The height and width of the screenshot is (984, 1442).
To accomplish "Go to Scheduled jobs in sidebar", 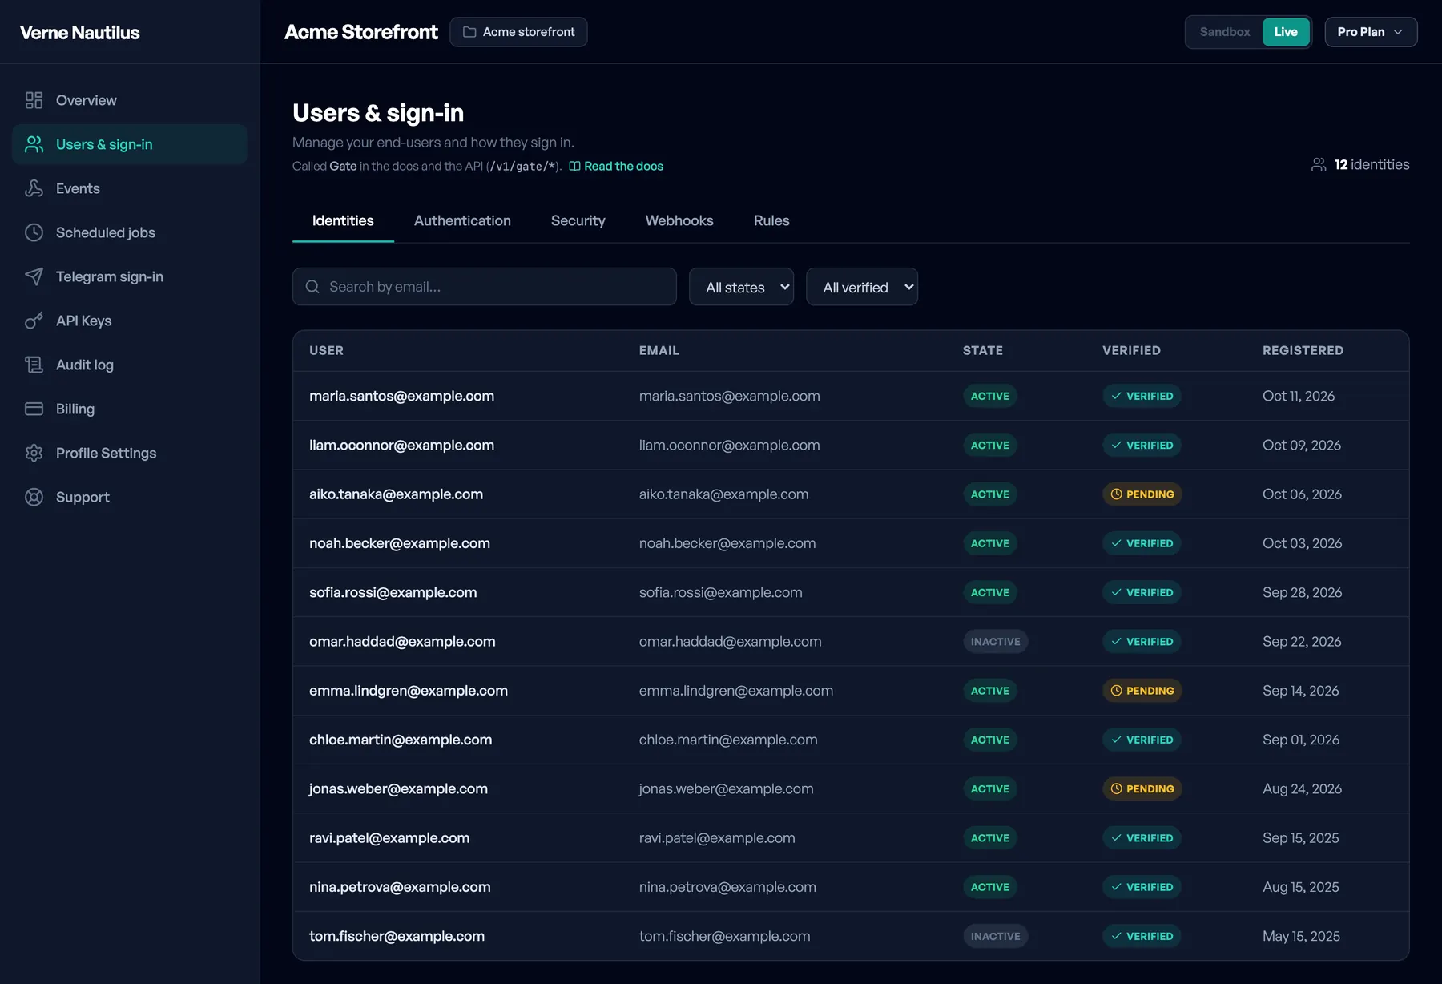I will coord(130,232).
